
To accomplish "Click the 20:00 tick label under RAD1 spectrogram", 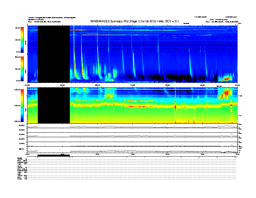I will (202, 85).
